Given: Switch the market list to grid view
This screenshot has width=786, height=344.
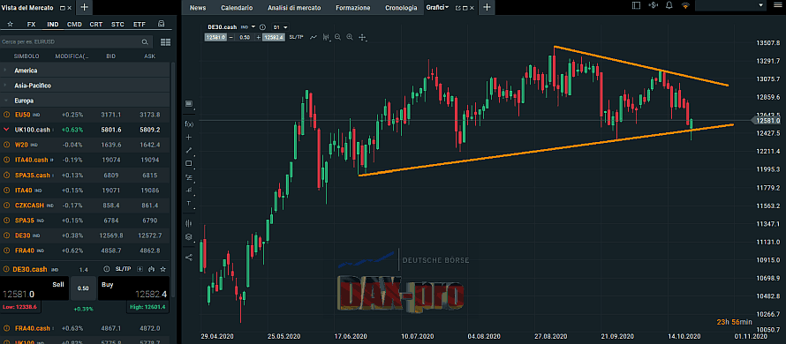Looking at the screenshot, I should point(165,42).
